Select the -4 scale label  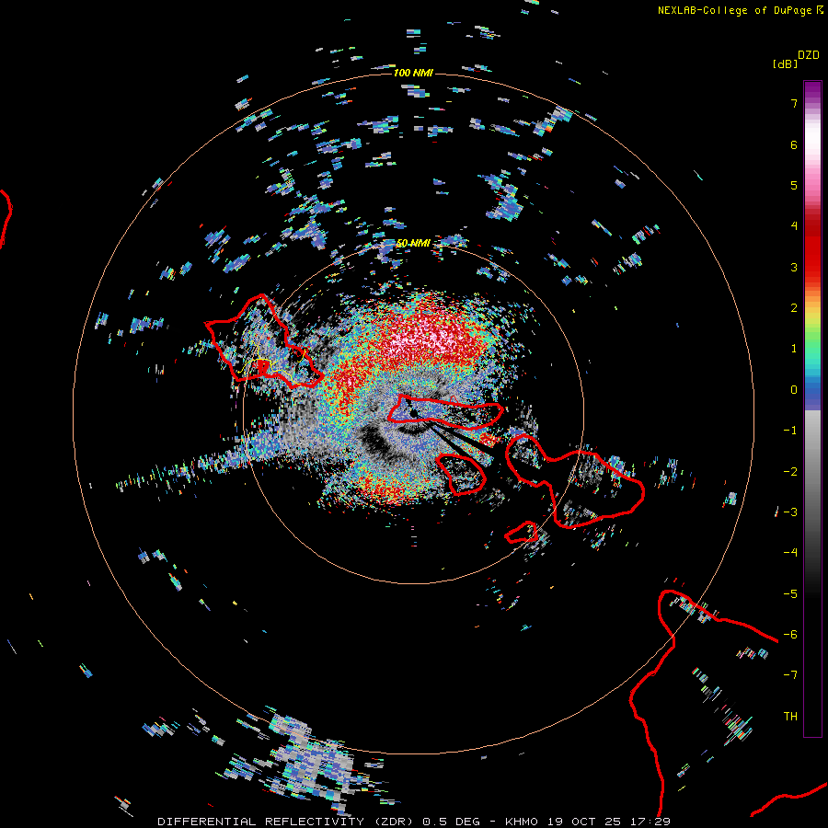[x=790, y=553]
